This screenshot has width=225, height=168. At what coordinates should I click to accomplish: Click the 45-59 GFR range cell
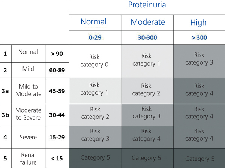coord(57,90)
